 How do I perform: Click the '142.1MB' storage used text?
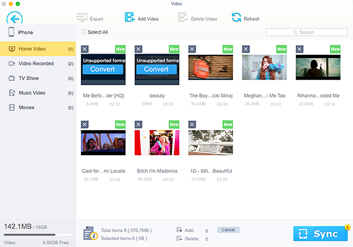click(18, 226)
